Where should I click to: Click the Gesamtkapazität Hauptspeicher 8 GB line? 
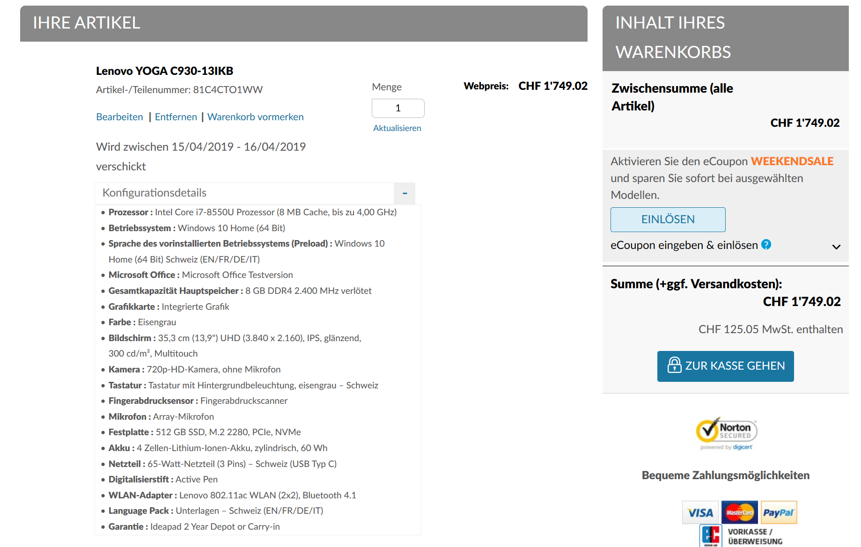pyautogui.click(x=240, y=291)
